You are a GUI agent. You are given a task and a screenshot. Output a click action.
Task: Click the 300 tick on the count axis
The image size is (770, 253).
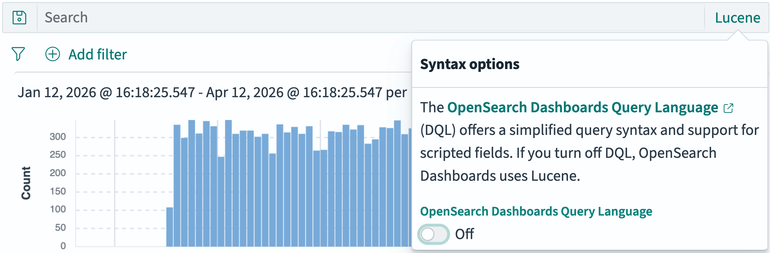(x=58, y=137)
